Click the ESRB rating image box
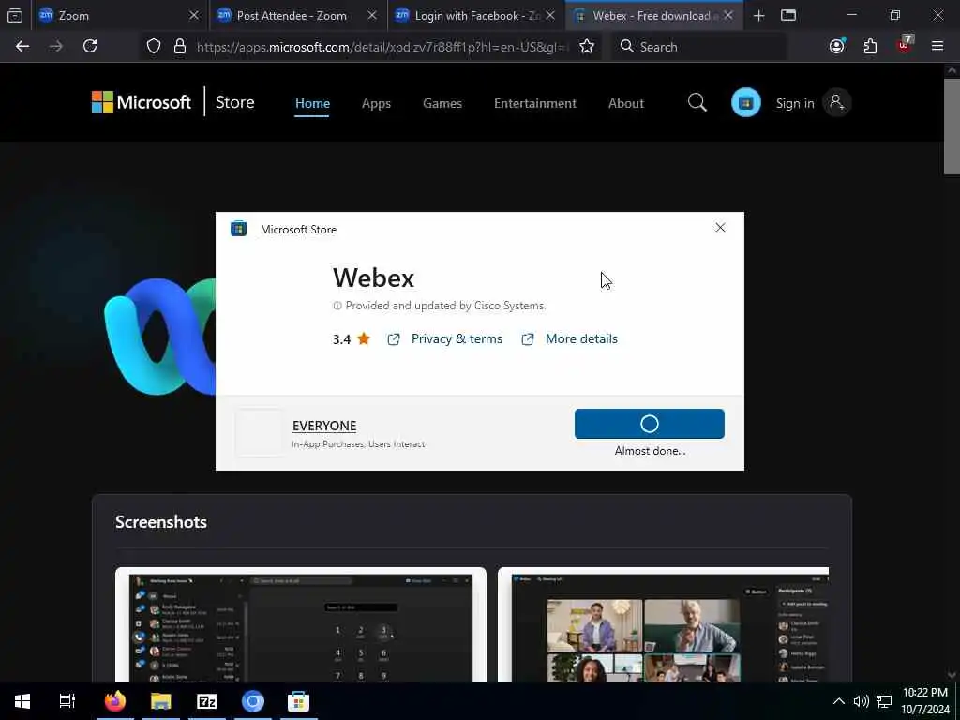 (x=259, y=433)
